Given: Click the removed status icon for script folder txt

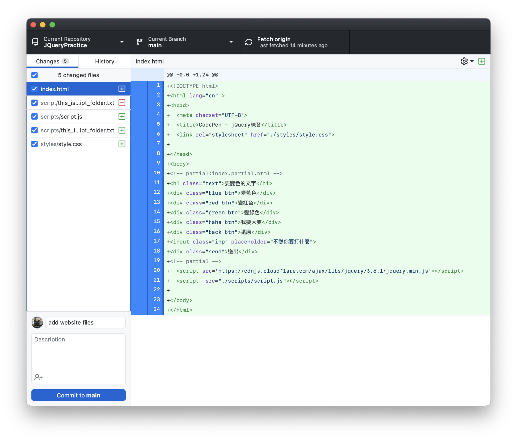Looking at the screenshot, I should [122, 103].
